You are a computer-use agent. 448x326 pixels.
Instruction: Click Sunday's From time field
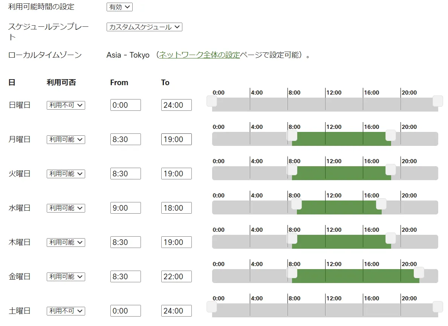pyautogui.click(x=125, y=105)
